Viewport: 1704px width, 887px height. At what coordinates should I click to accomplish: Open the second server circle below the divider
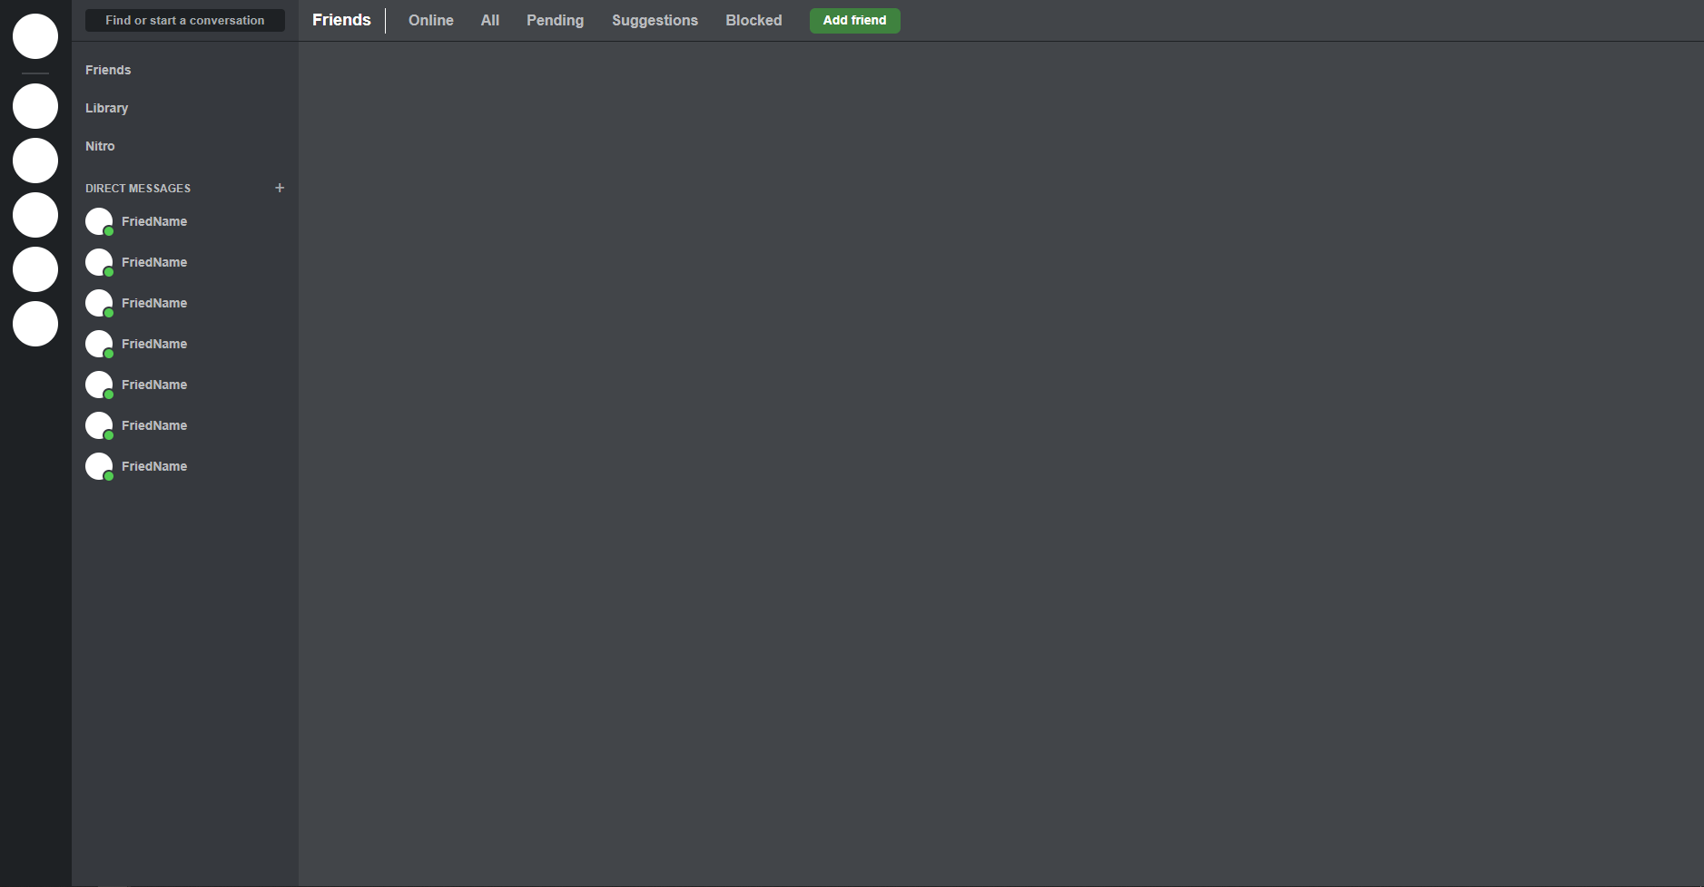pos(35,161)
